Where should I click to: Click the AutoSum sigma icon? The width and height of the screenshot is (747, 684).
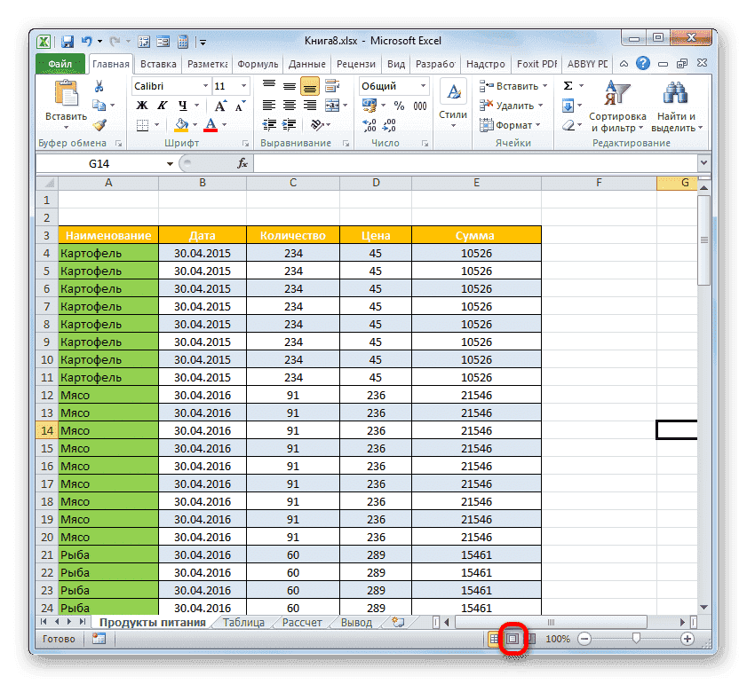[x=568, y=86]
